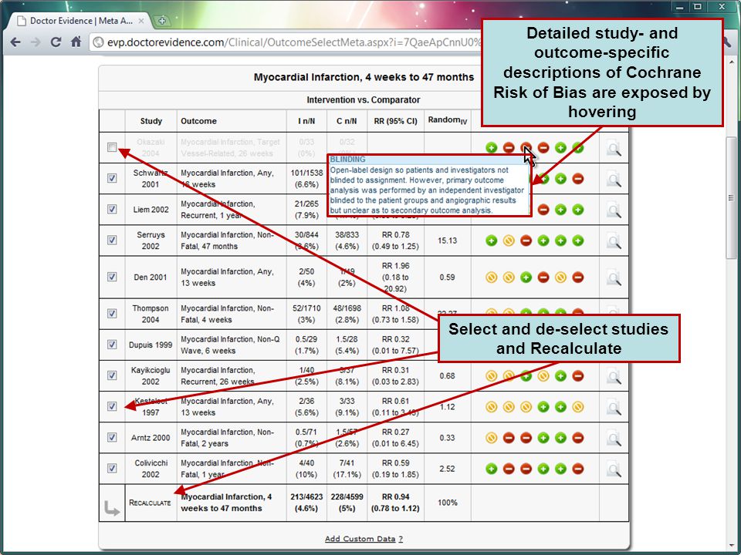This screenshot has width=741, height=555.
Task: Click the yellow unclear-risk icon in Serruys 2002 row
Action: coord(509,240)
